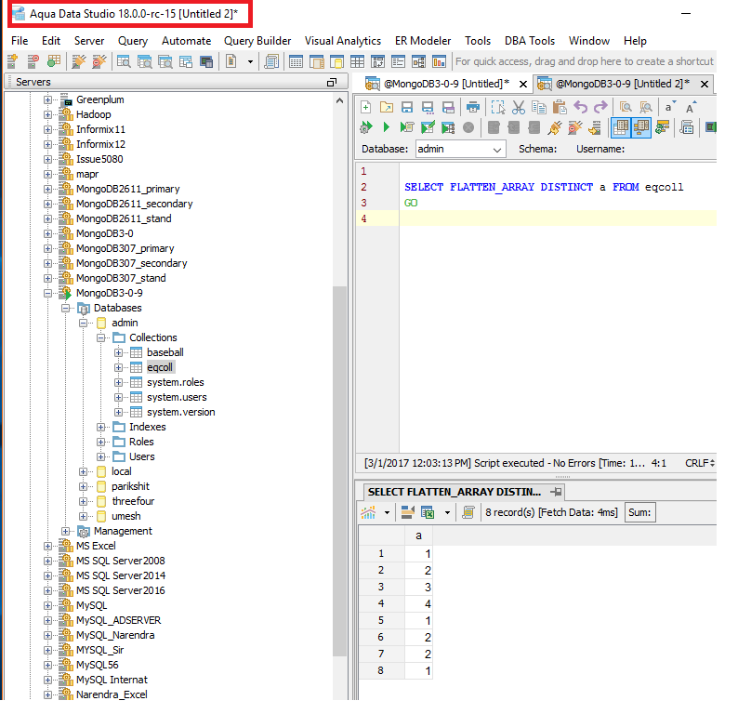Image resolution: width=738 pixels, height=714 pixels.
Task: Open the Visual Analytics chart icon in main toolbar
Action: pyautogui.click(x=439, y=61)
